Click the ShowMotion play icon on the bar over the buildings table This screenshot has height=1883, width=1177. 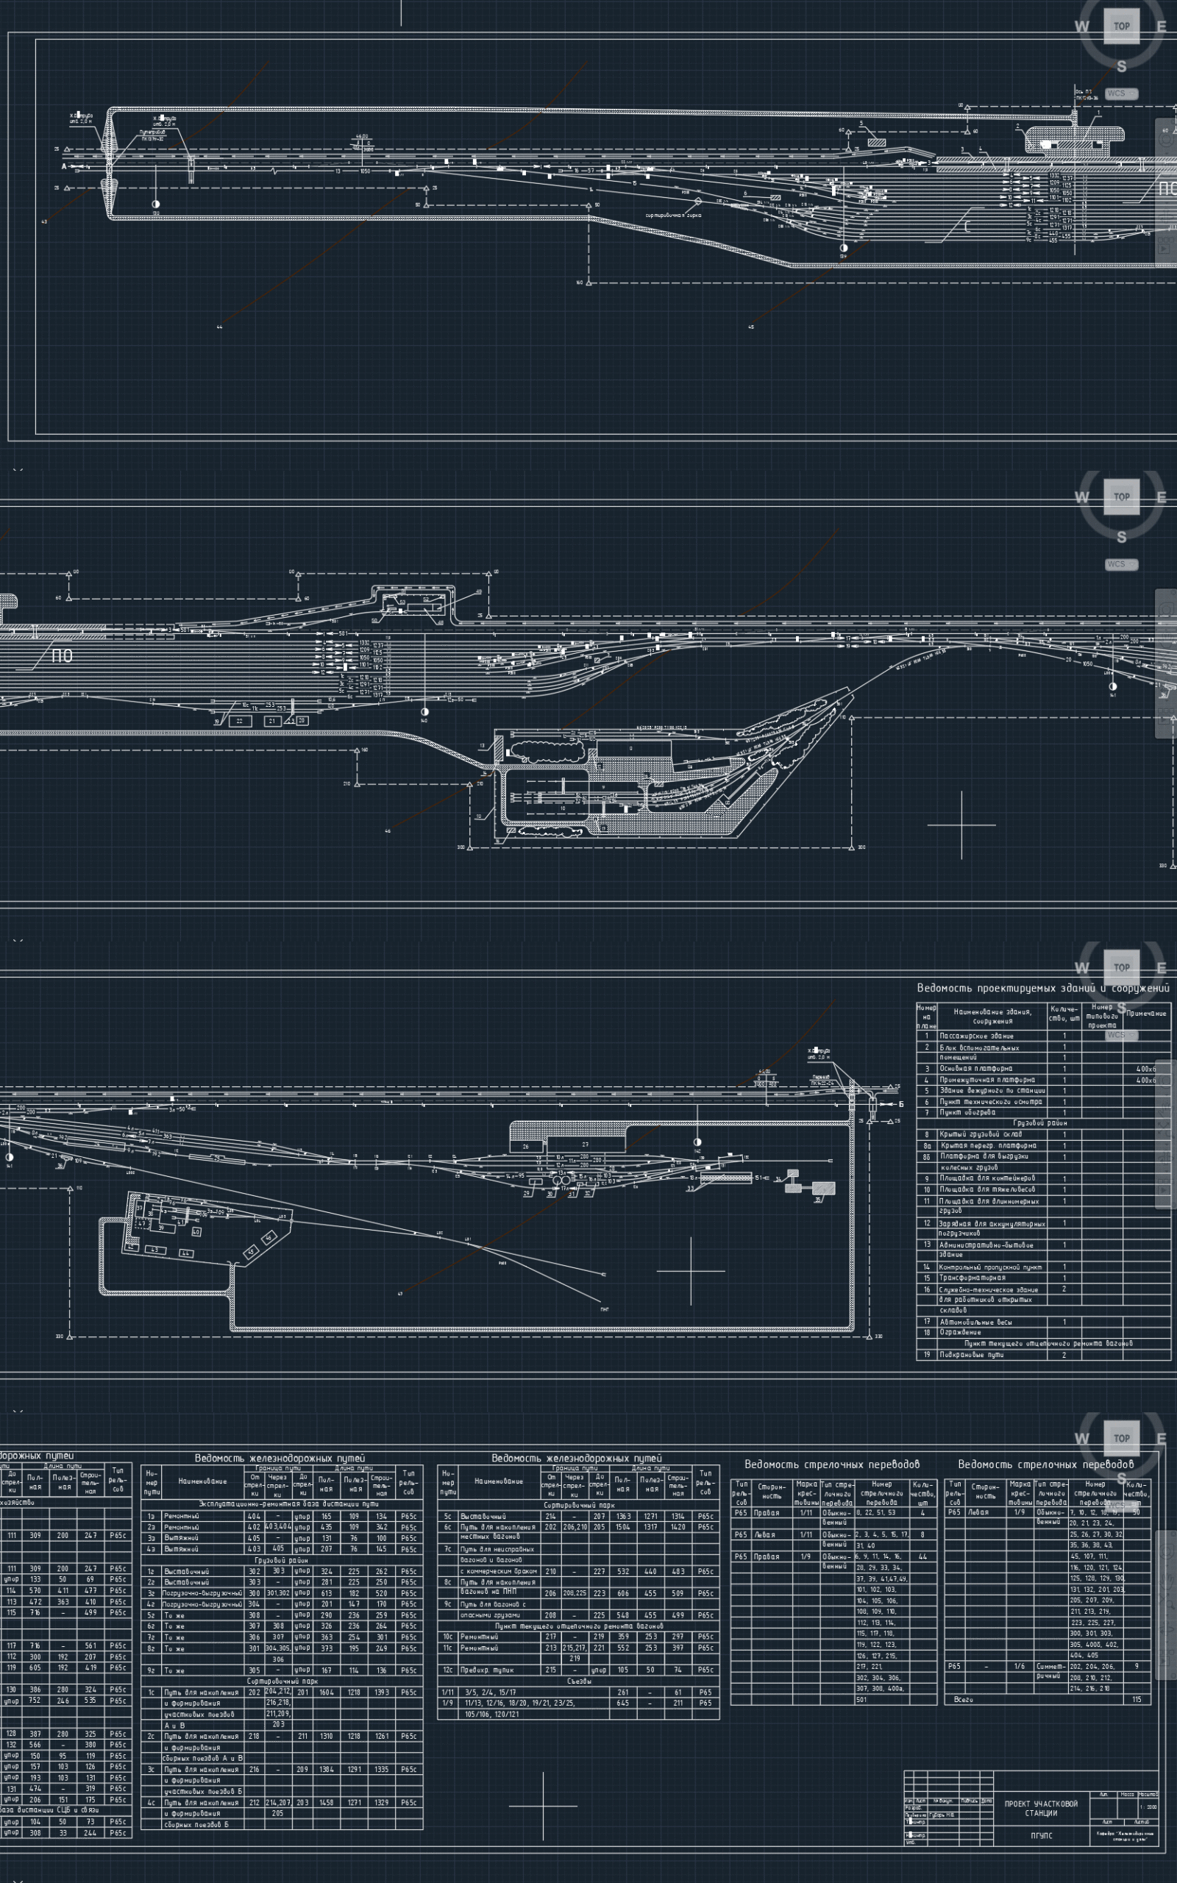(x=1165, y=1189)
